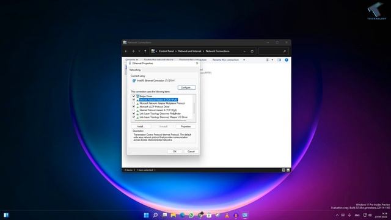The width and height of the screenshot is (391, 220).
Task: Click the address bar location icon
Action: coord(153,51)
